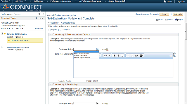This screenshot has width=187, height=105.
Task: Select Exceeds Standards rating option
Action: click(82, 54)
